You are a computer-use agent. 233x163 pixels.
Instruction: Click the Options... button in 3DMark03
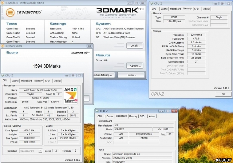pos(135,65)
